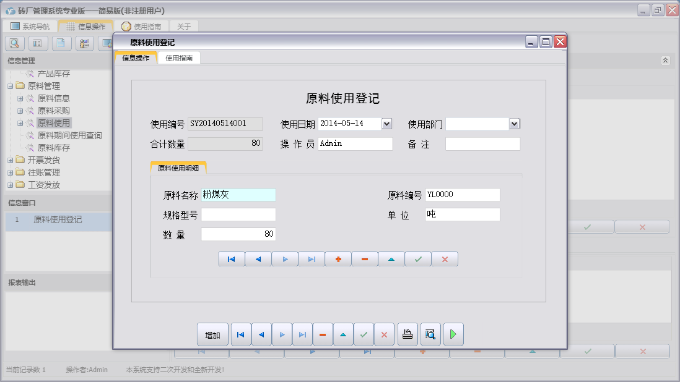680x382 pixels.
Task: Click the print icon in the dialog
Action: pyautogui.click(x=407, y=334)
